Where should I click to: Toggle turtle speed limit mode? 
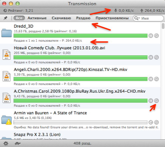coord(18,143)
